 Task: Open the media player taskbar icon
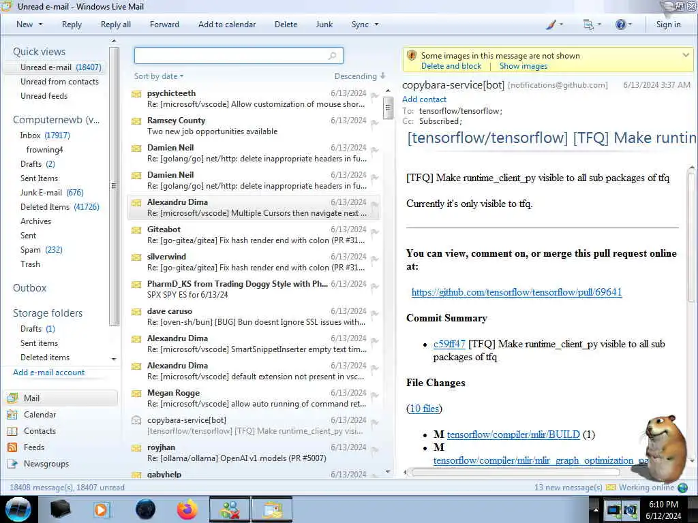pyautogui.click(x=101, y=509)
